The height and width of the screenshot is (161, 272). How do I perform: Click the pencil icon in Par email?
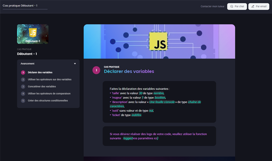(253, 7)
